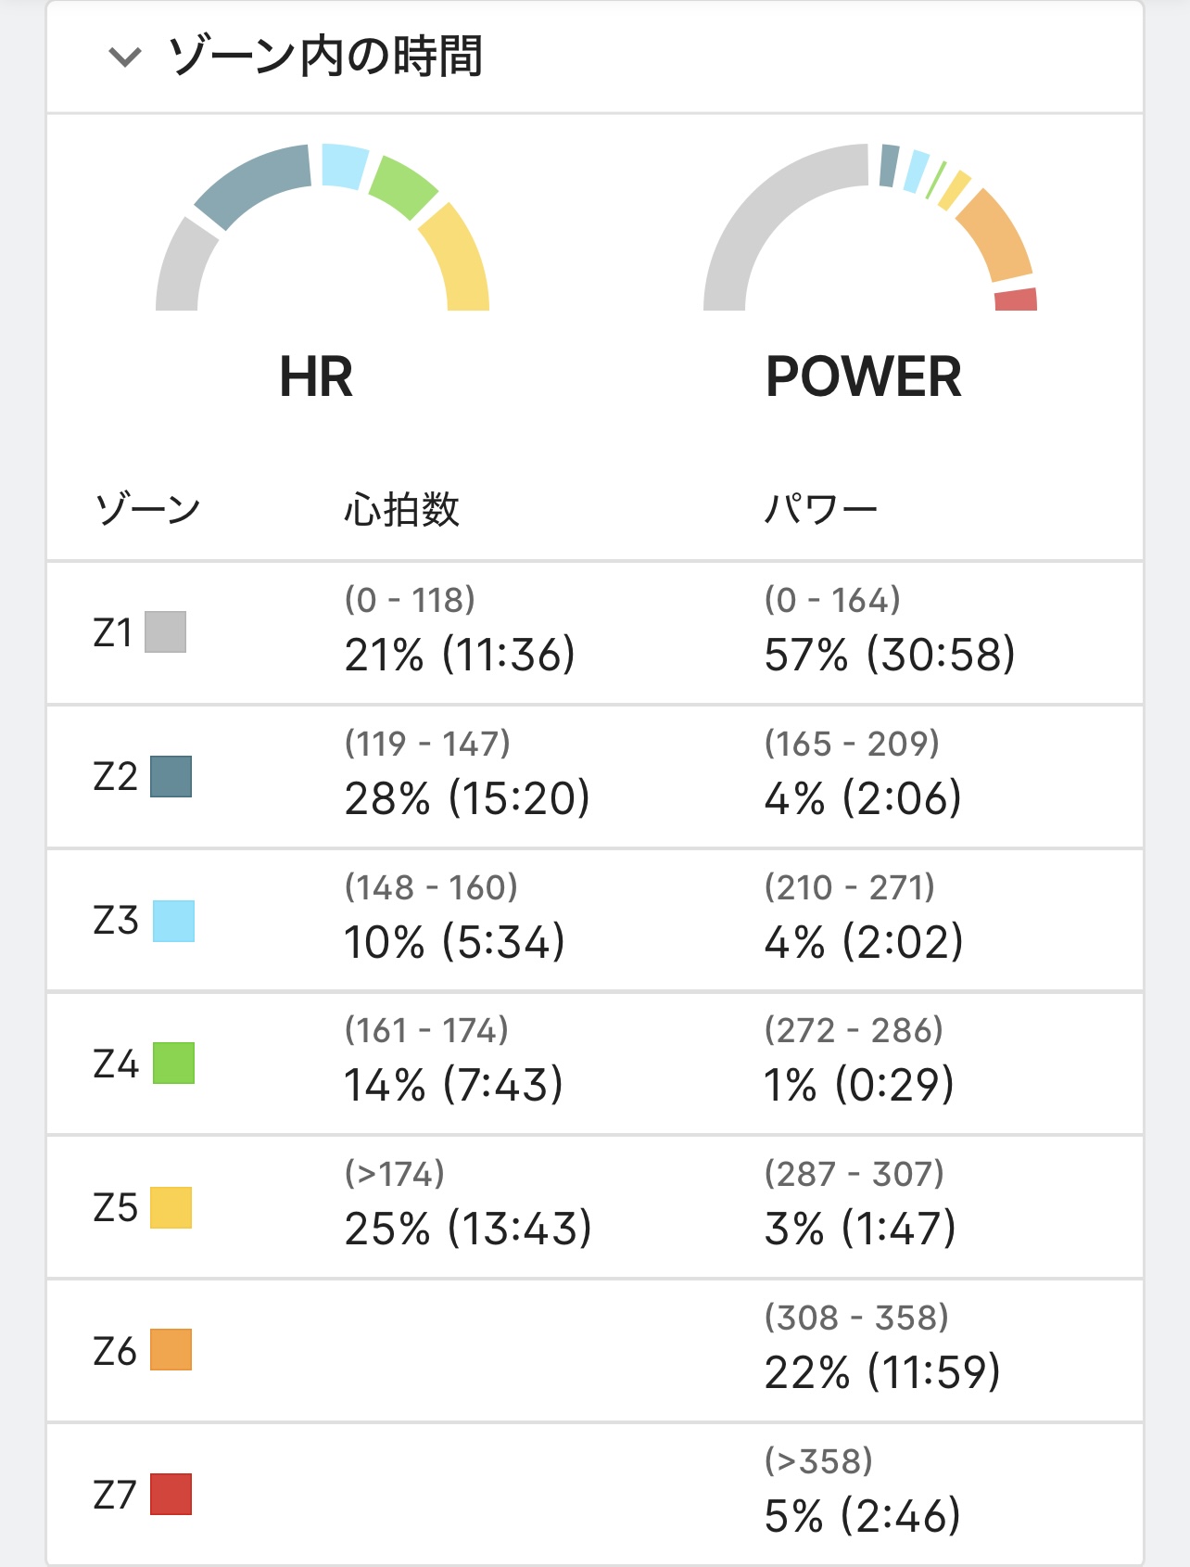1190x1567 pixels.
Task: Click the Z6 orange color swatch
Action: (x=171, y=1350)
